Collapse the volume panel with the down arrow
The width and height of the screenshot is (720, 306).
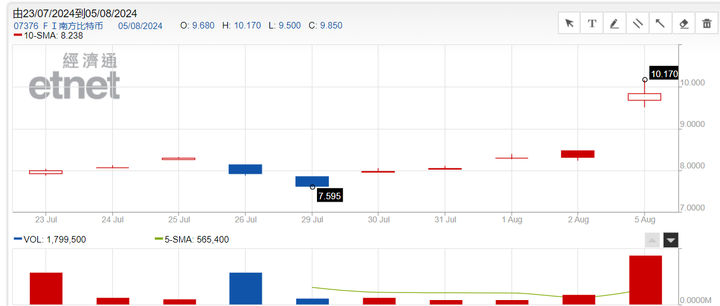(671, 240)
